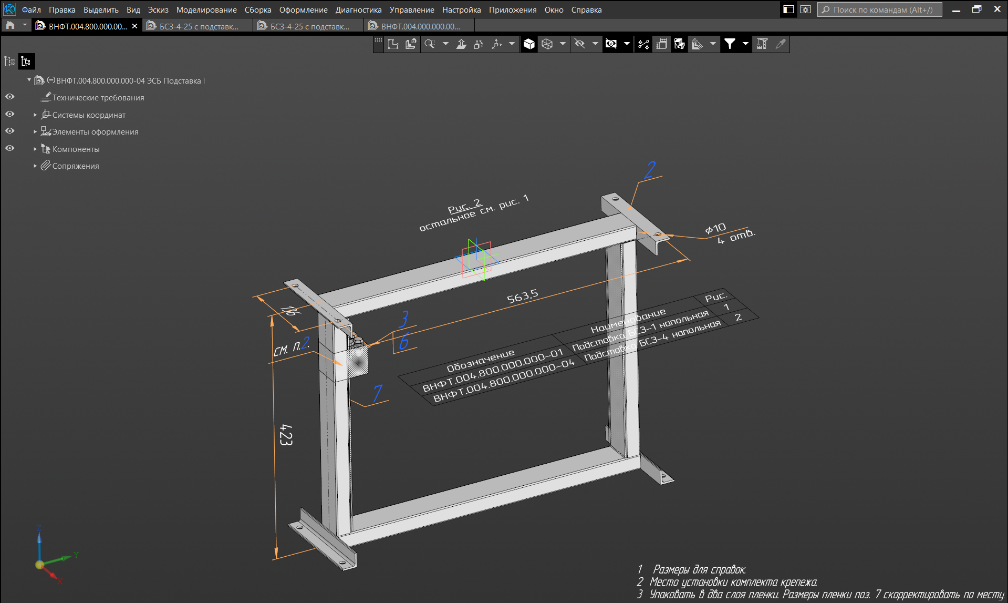The image size is (1008, 603).
Task: Select the wireframe cube display mode
Action: click(547, 44)
